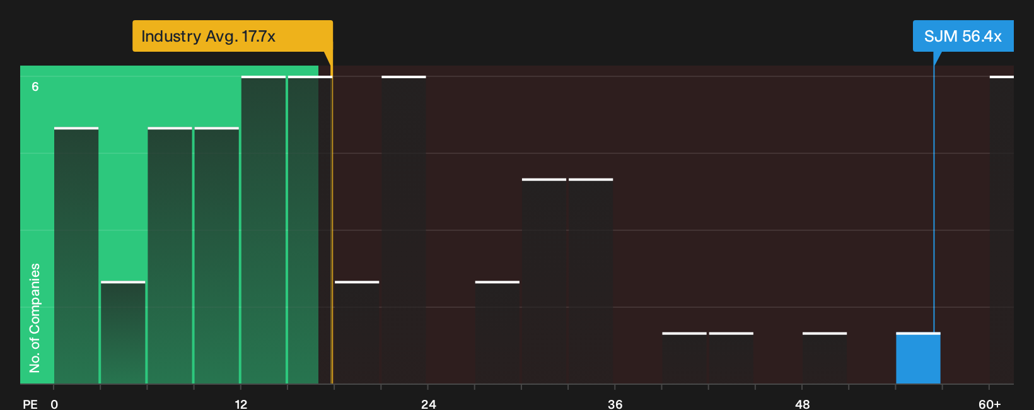Click the '48' axis label
This screenshot has height=410, width=1034.
(803, 404)
